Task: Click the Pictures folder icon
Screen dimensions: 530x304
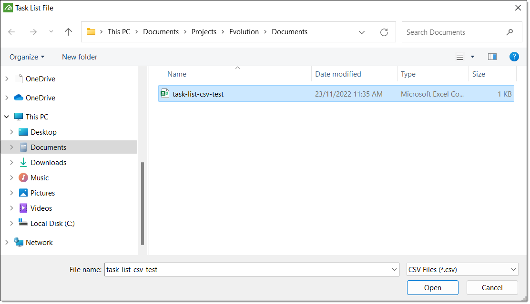Action: point(23,193)
